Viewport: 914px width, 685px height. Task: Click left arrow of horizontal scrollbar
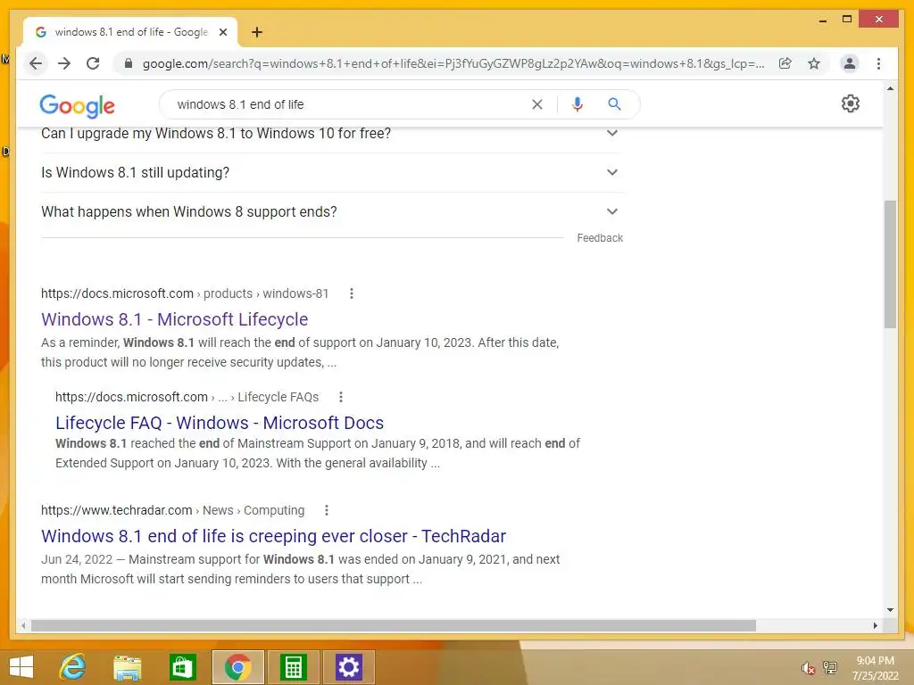coord(23,625)
